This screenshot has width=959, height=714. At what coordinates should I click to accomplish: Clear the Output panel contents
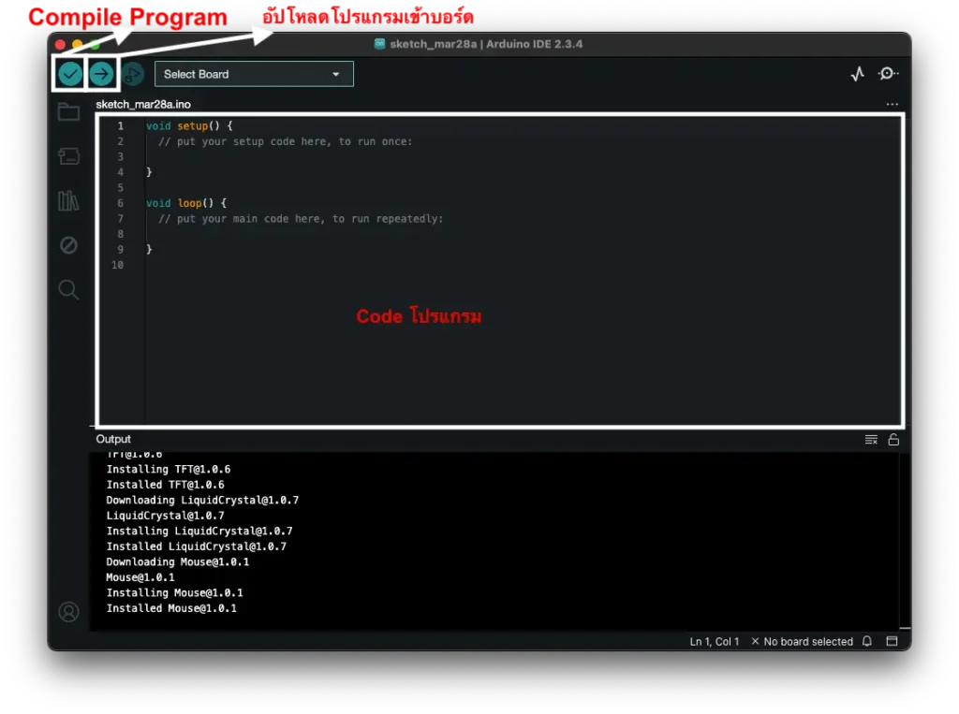tap(871, 440)
